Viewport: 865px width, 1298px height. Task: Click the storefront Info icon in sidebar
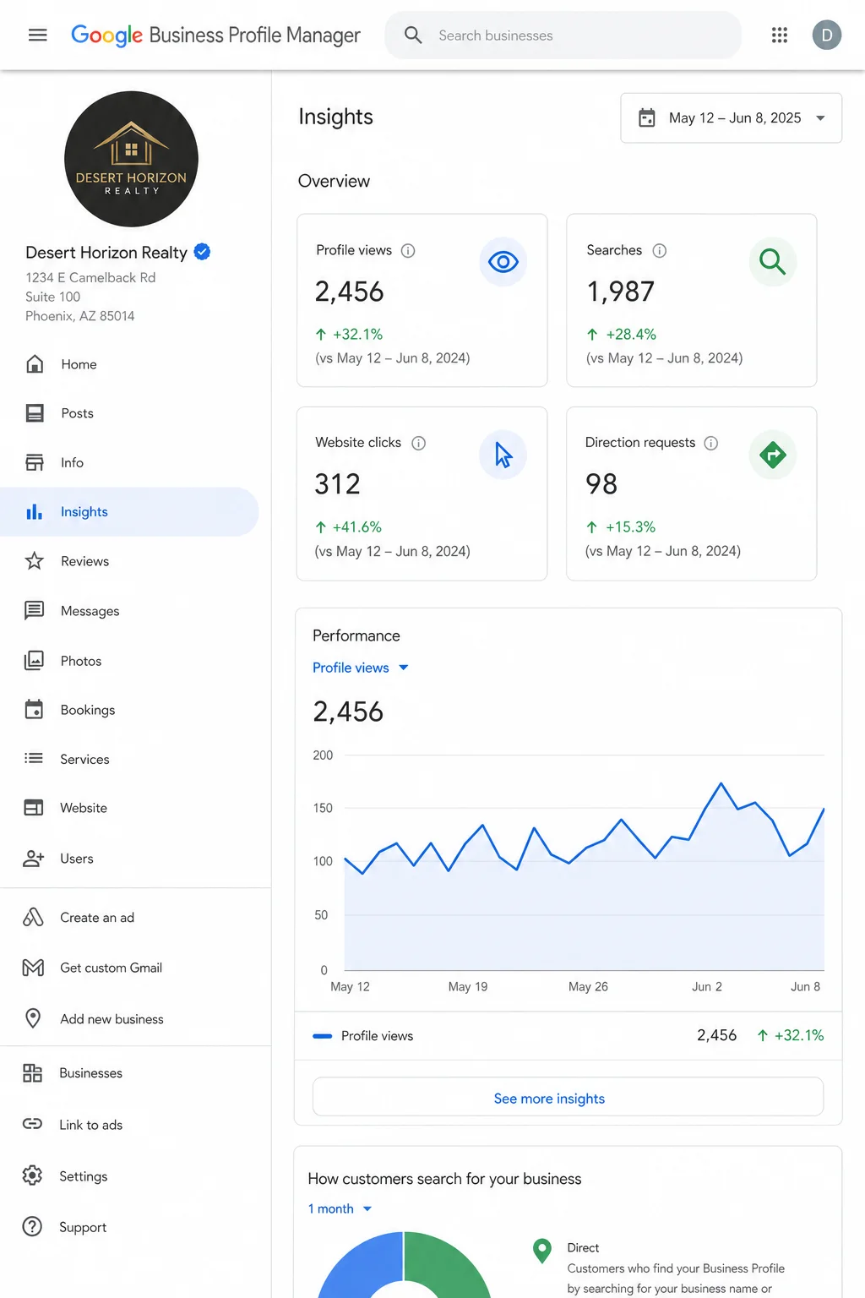[x=35, y=462]
